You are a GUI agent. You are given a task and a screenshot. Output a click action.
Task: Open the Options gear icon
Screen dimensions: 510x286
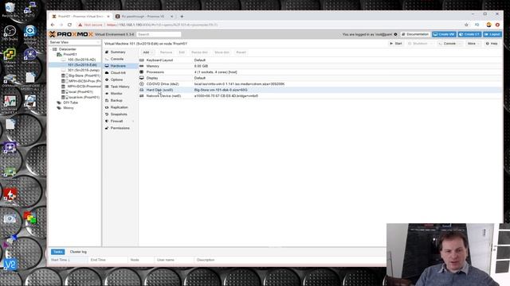click(x=107, y=79)
